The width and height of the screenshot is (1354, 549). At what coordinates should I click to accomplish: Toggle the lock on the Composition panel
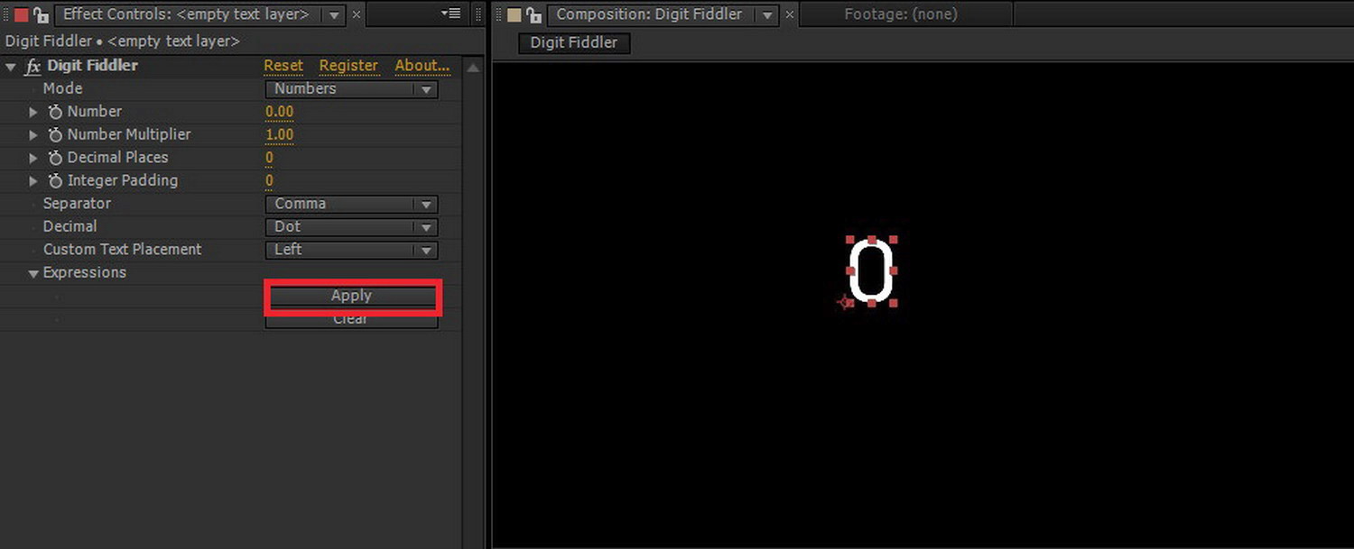click(534, 14)
